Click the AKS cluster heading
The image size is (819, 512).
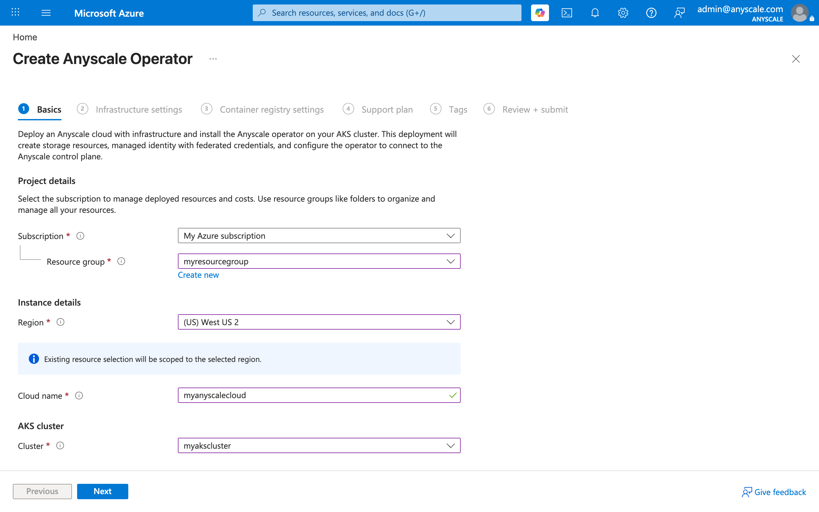pyautogui.click(x=41, y=426)
